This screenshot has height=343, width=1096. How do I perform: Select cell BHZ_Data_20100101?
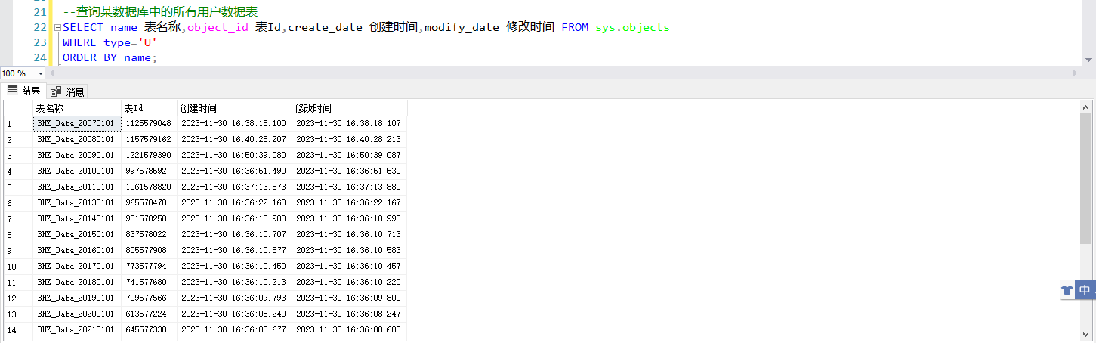coord(77,171)
